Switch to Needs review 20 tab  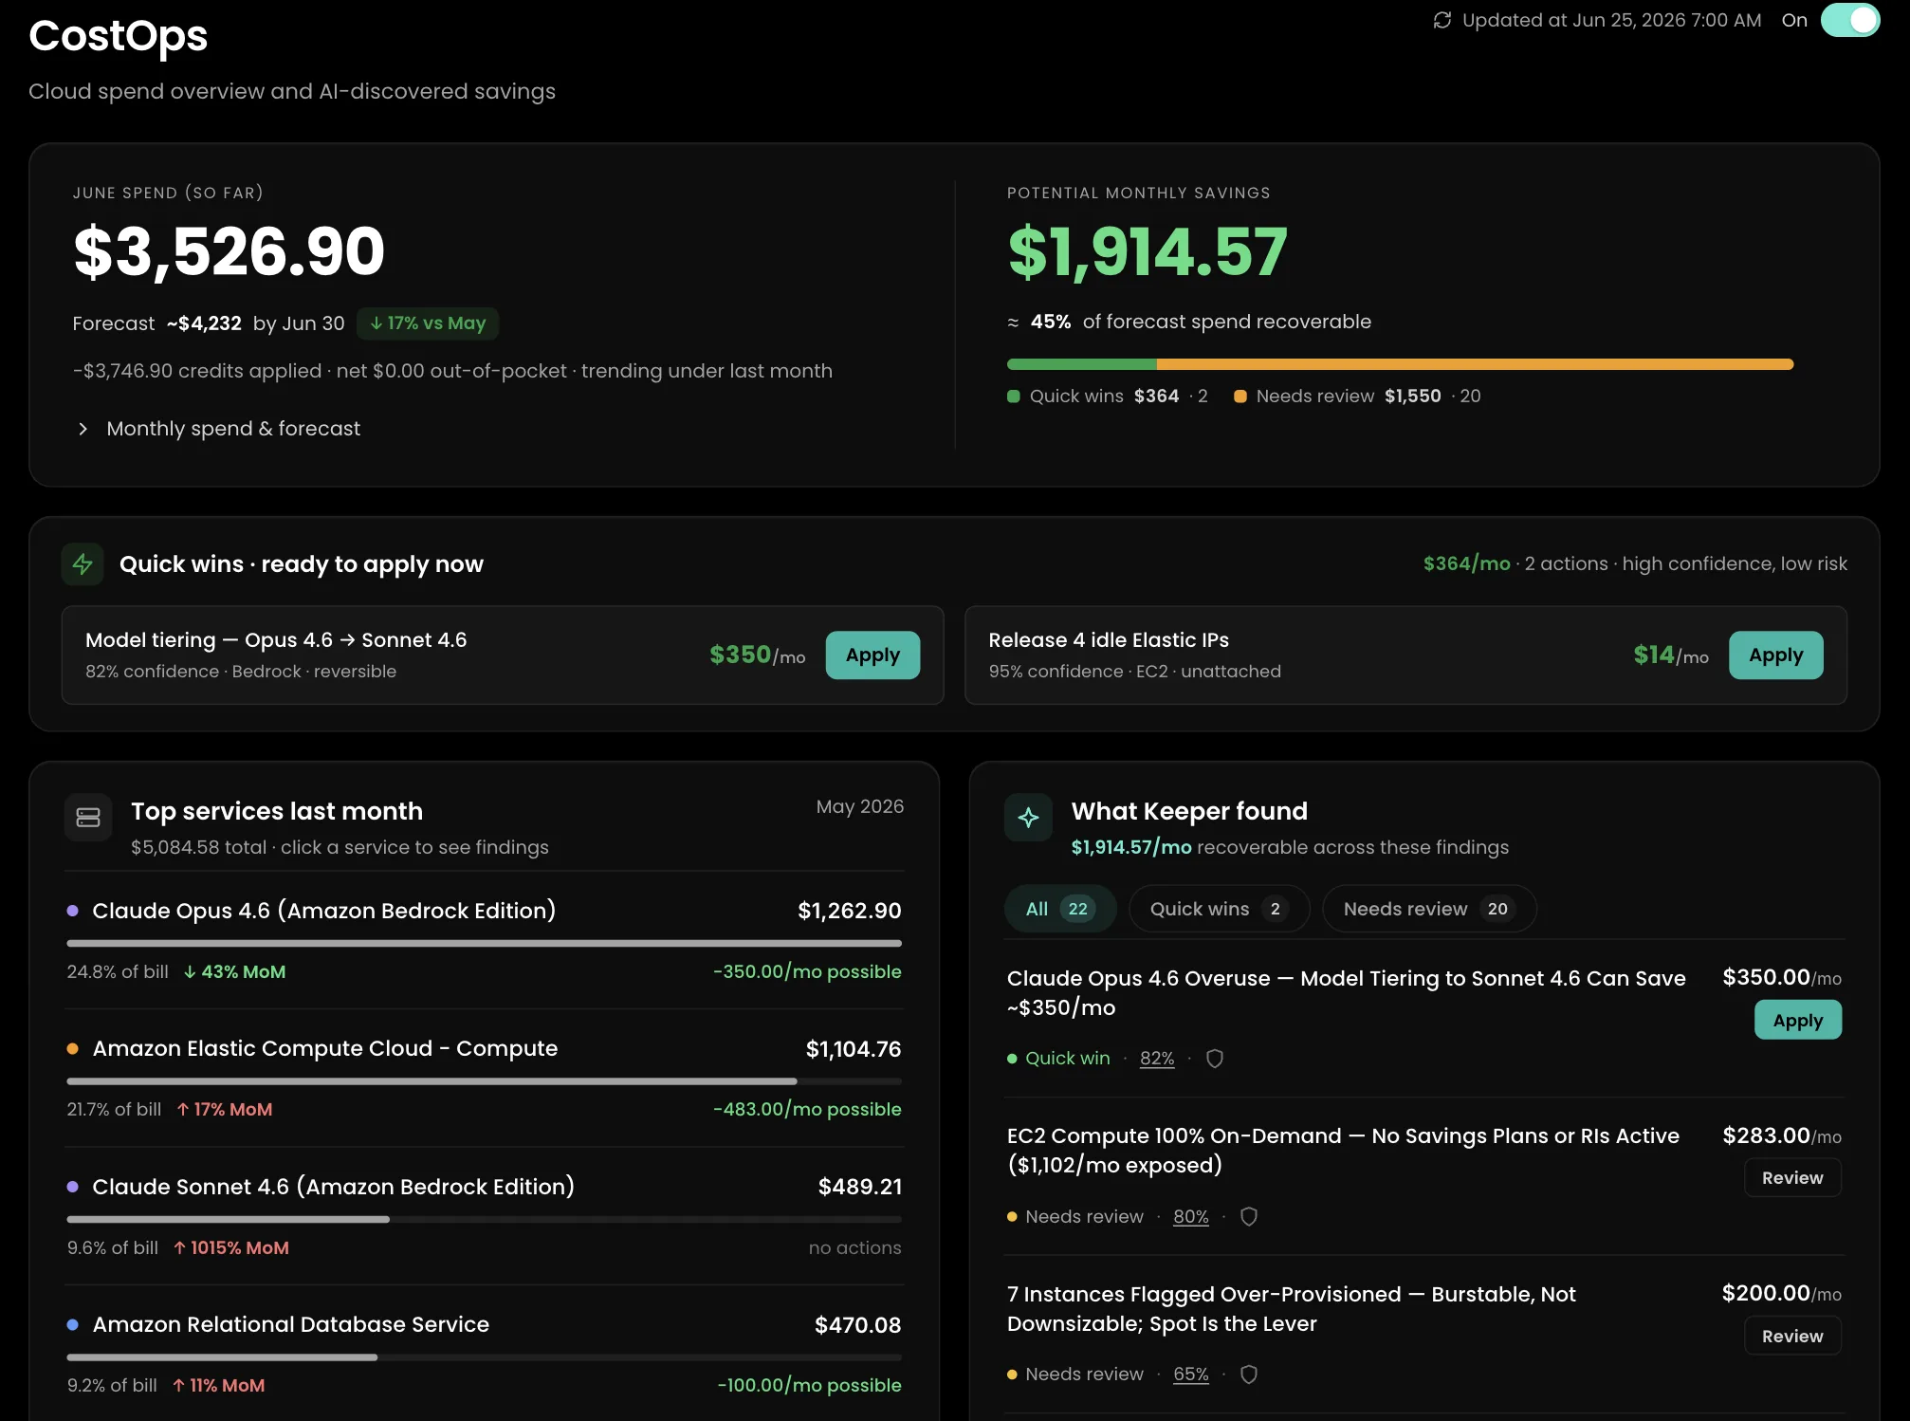[1429, 909]
